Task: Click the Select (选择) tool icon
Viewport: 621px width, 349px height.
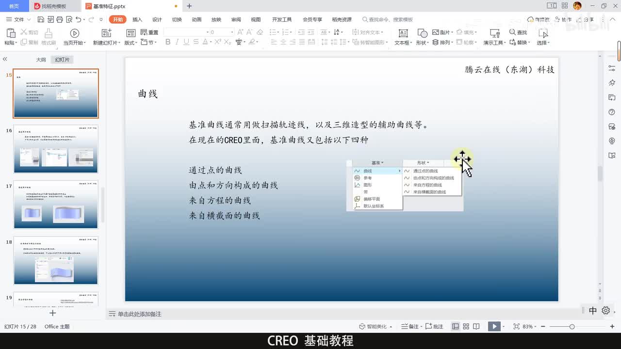Action: (543, 33)
